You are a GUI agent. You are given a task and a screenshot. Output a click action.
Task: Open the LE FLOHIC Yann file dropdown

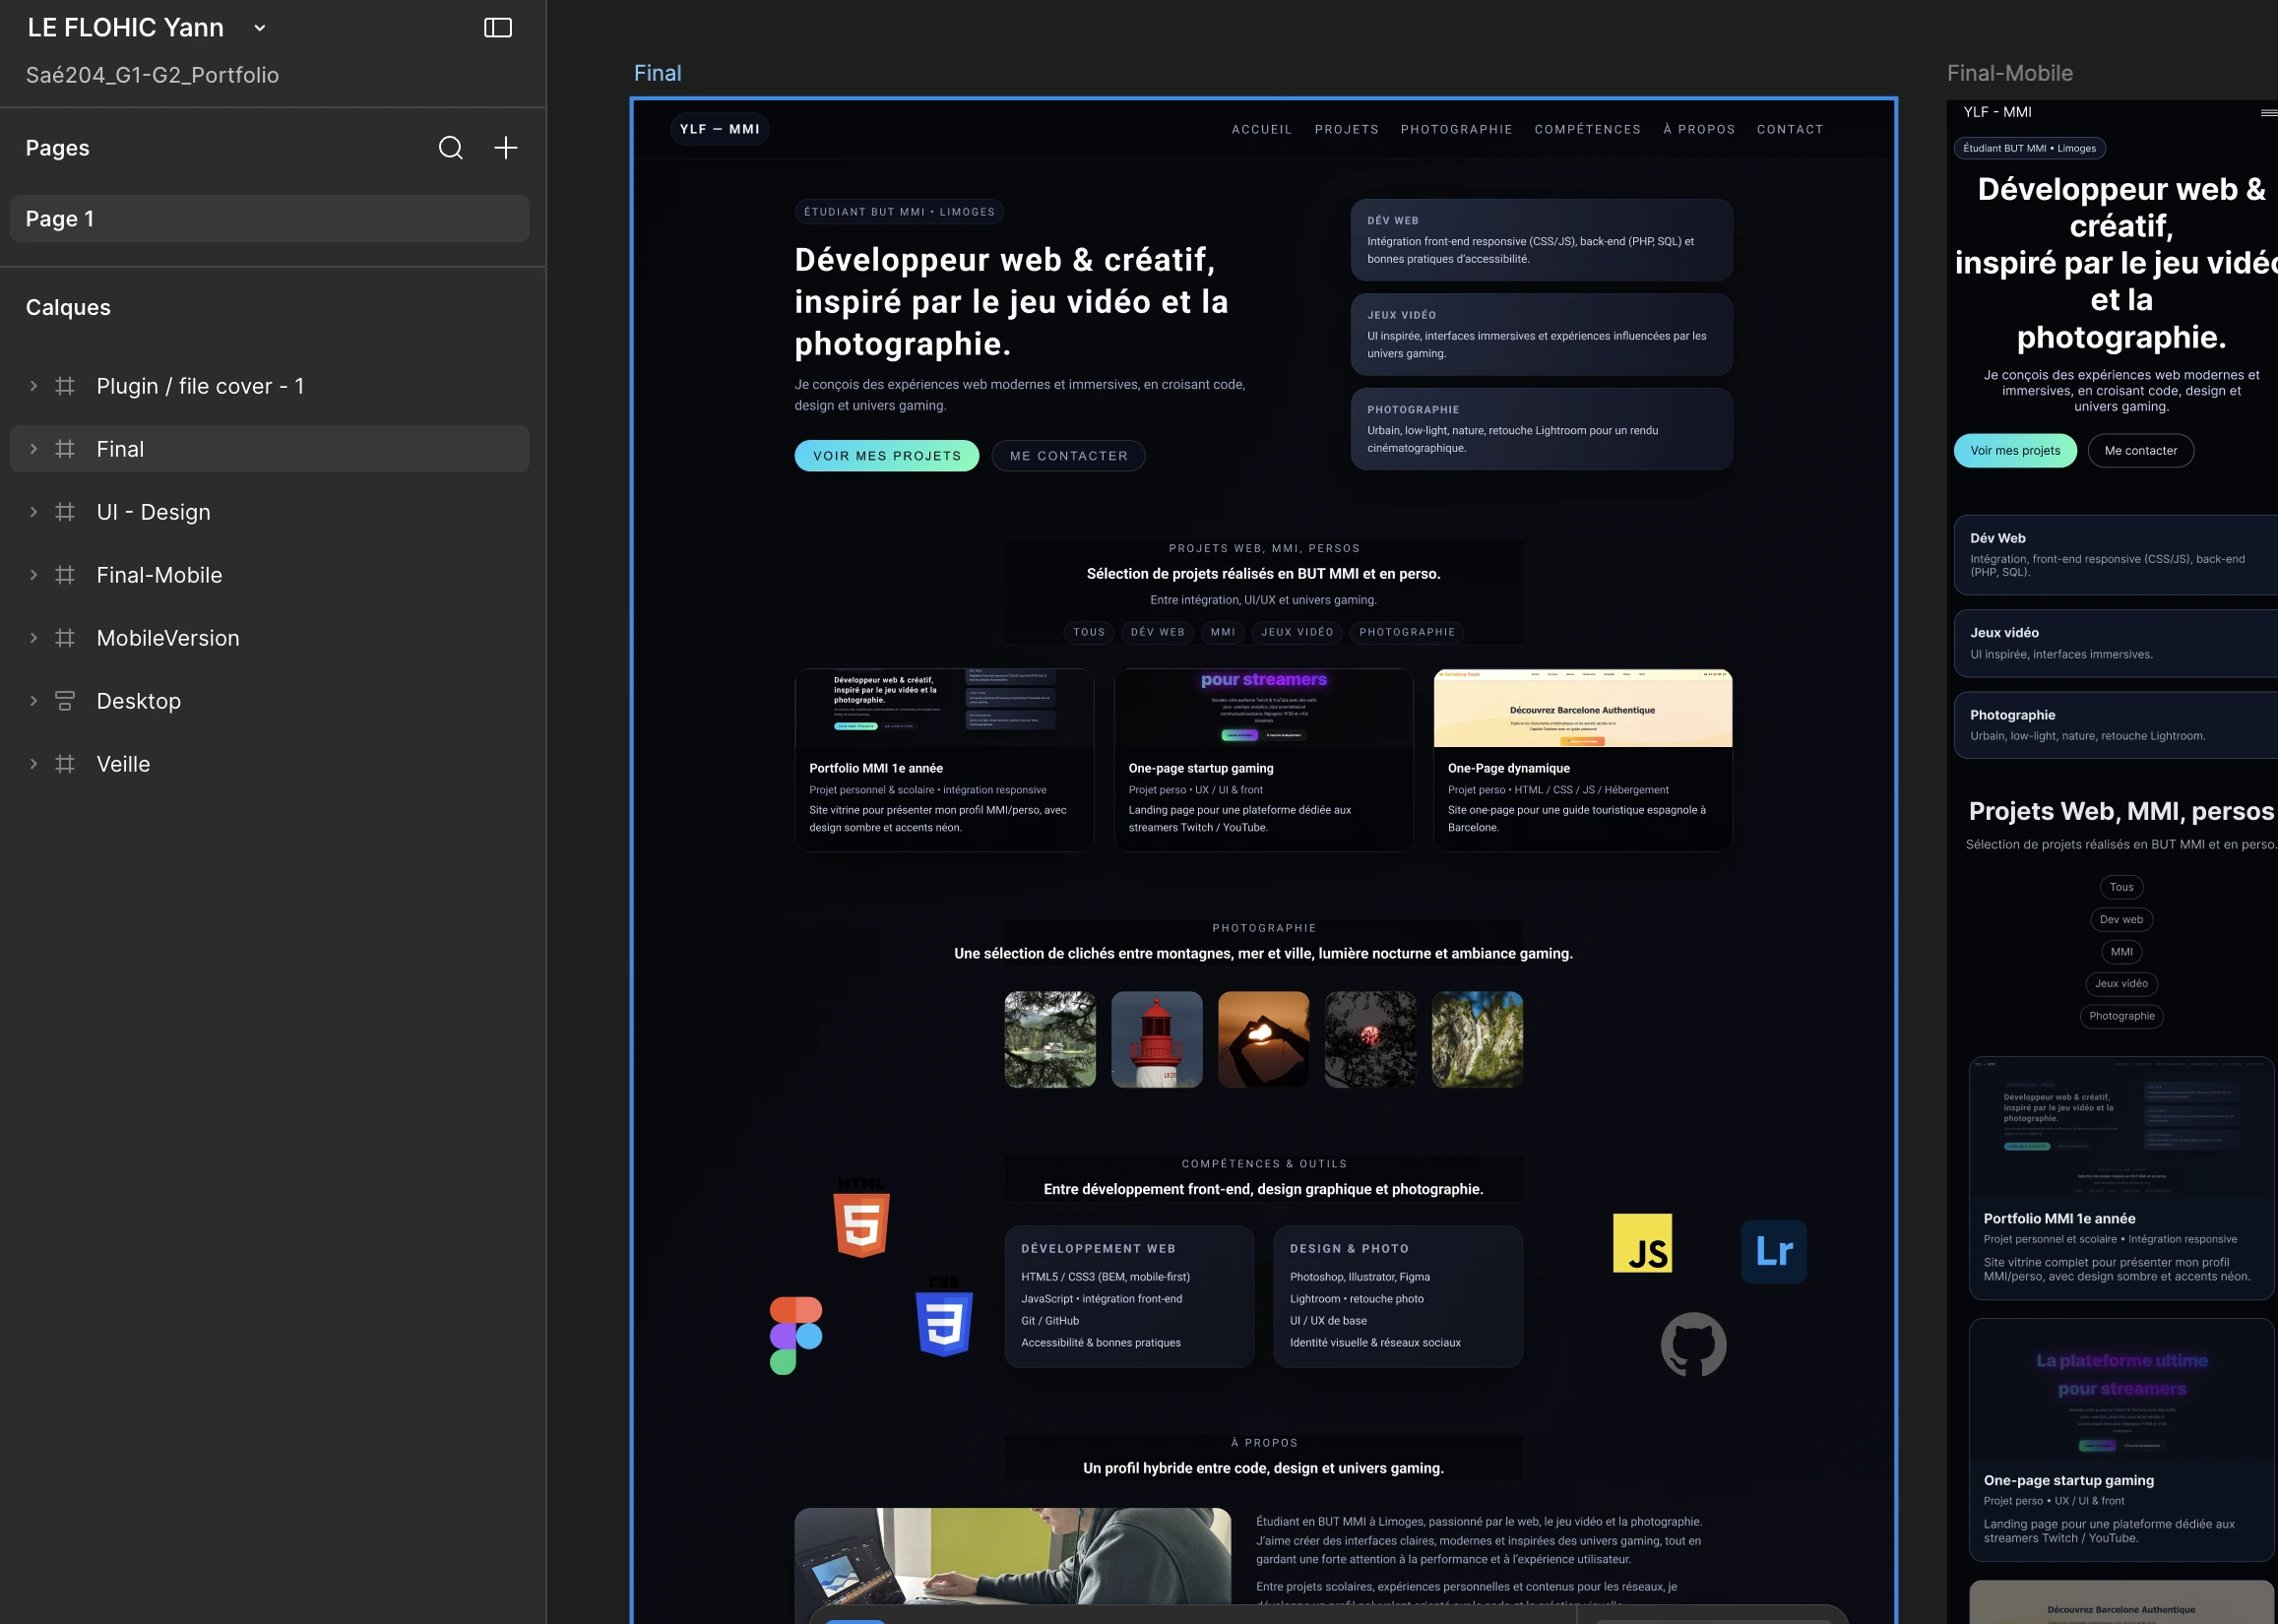click(260, 28)
